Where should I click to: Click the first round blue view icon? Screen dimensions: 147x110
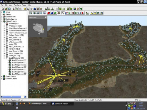click(x=31, y=13)
